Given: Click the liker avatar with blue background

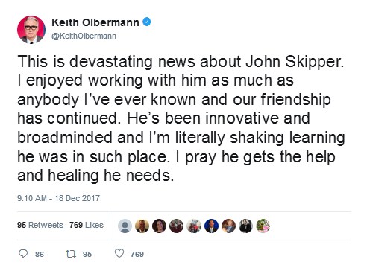Looking at the screenshot, I should click(211, 226).
